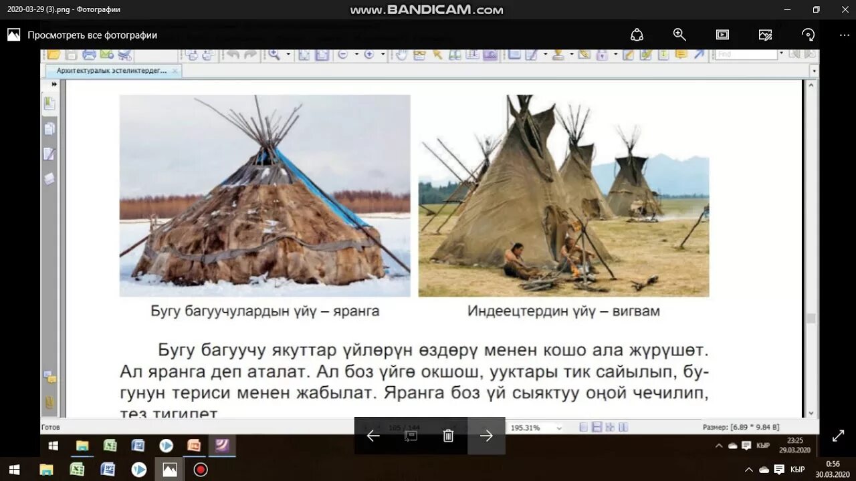Click the Find search field
This screenshot has height=481, width=856.
click(746, 54)
